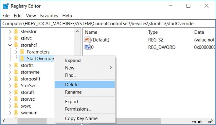
Task: Collapse the storahci key
Action: click(10, 45)
